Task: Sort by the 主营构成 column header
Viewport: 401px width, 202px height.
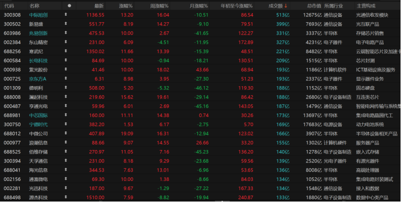Action: (366, 6)
